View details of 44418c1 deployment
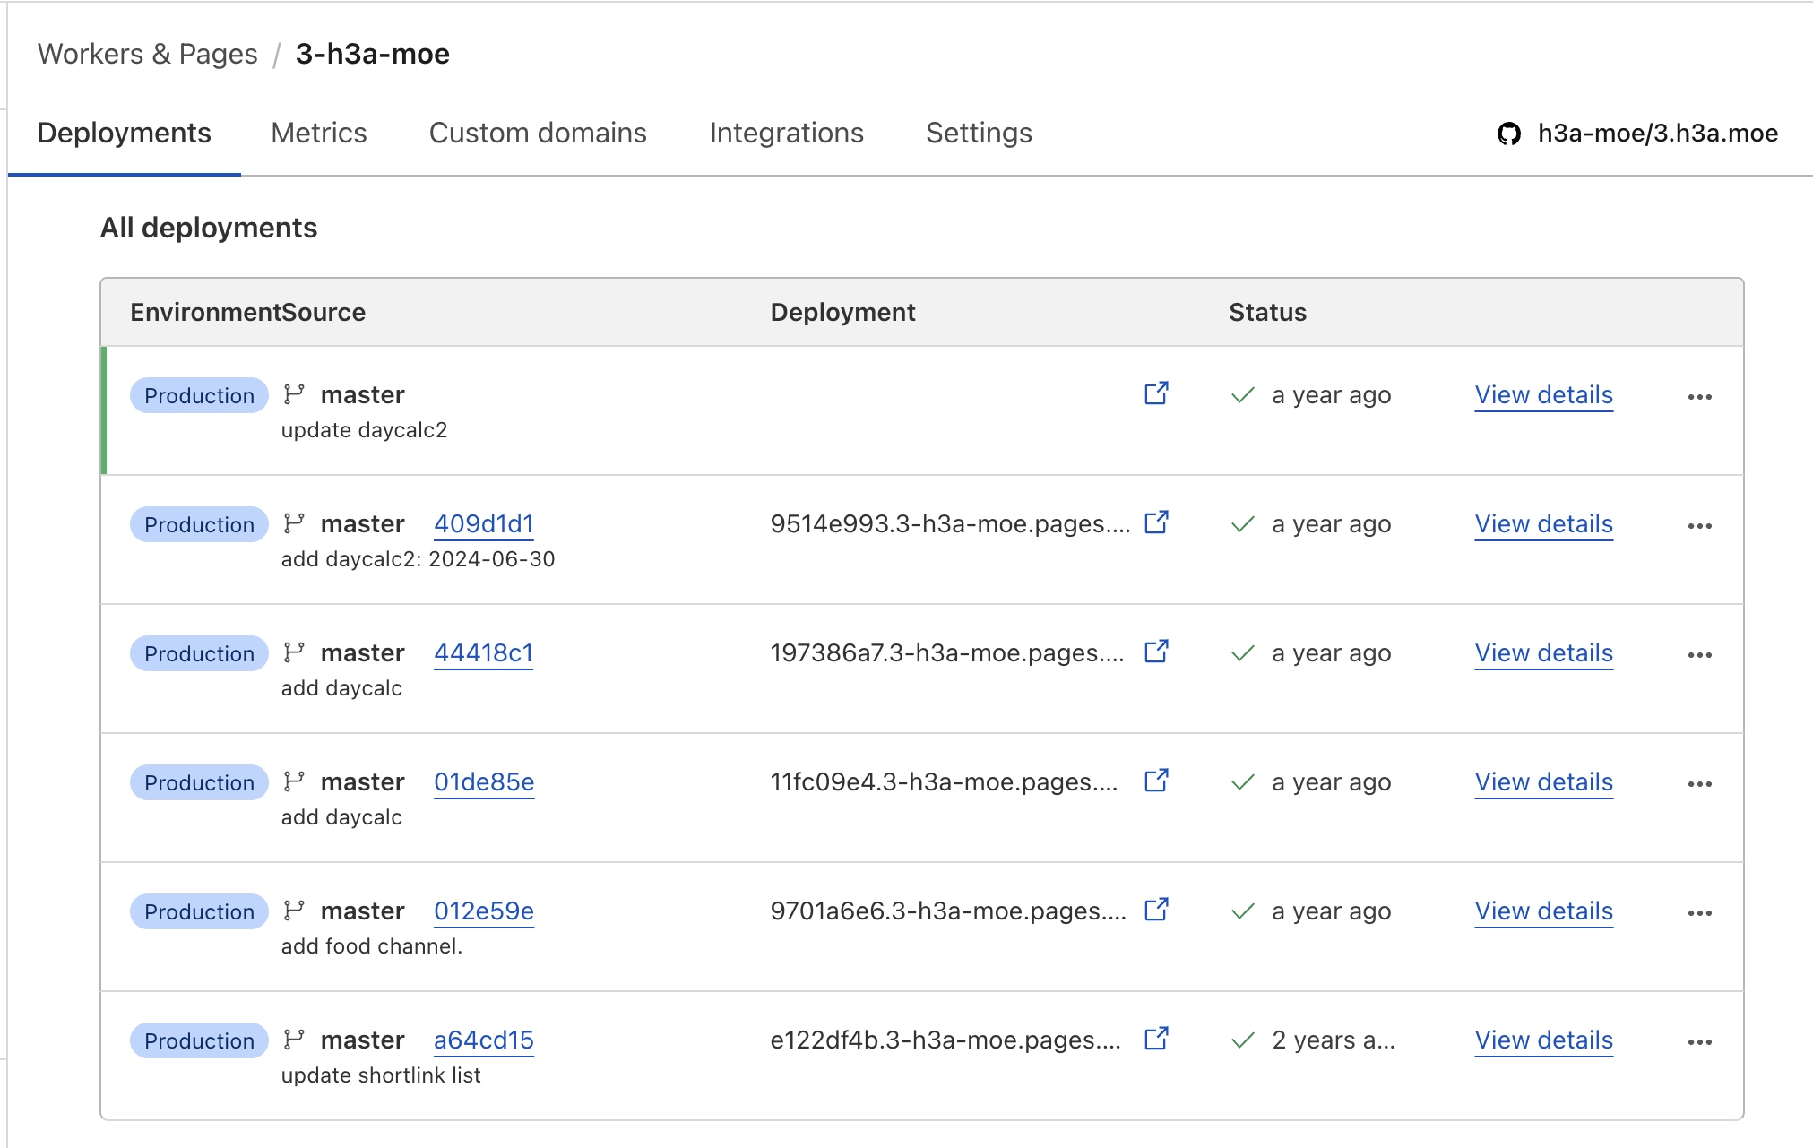This screenshot has height=1148, width=1813. point(1544,653)
